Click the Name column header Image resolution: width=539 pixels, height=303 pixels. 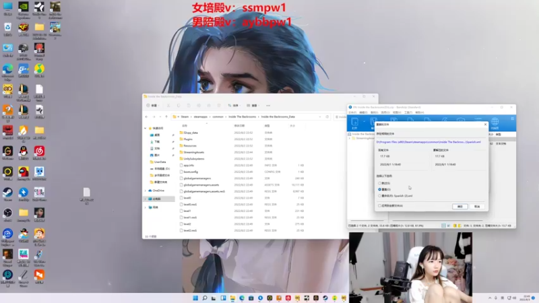click(185, 126)
